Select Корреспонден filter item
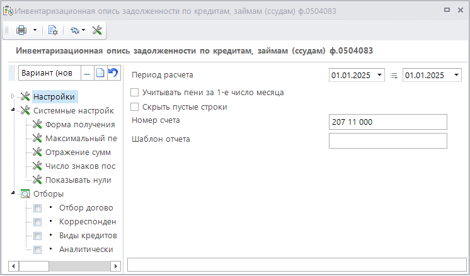Screen dimensions: 470x276 (88, 221)
